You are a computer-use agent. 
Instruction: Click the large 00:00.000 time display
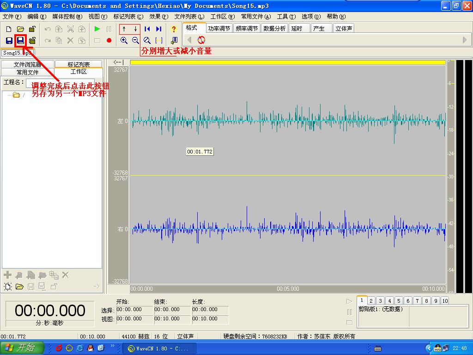(50, 310)
